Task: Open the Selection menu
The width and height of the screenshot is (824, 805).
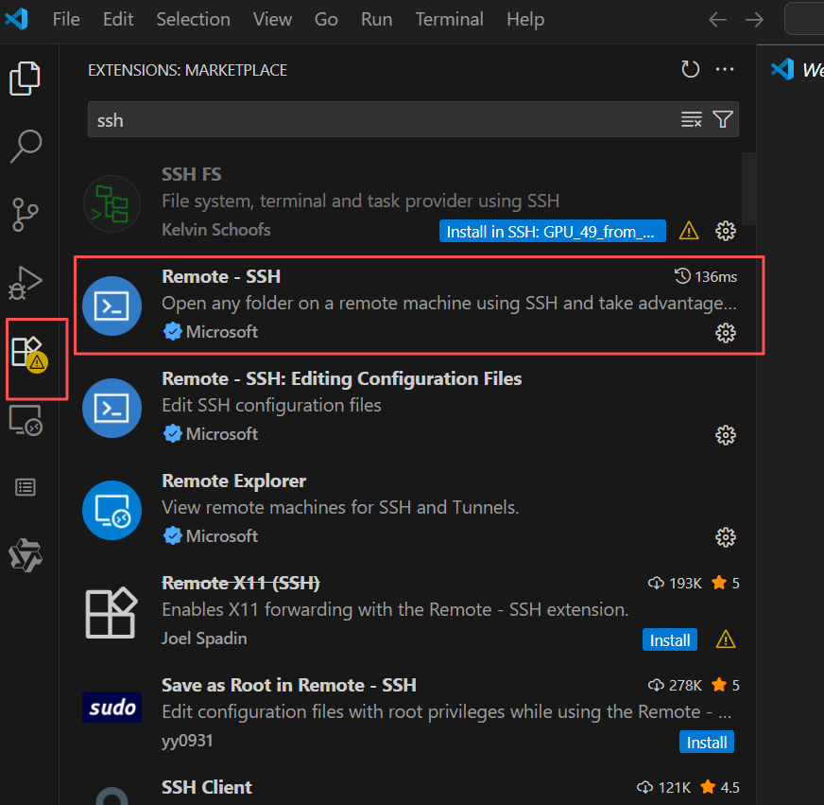Action: tap(193, 20)
